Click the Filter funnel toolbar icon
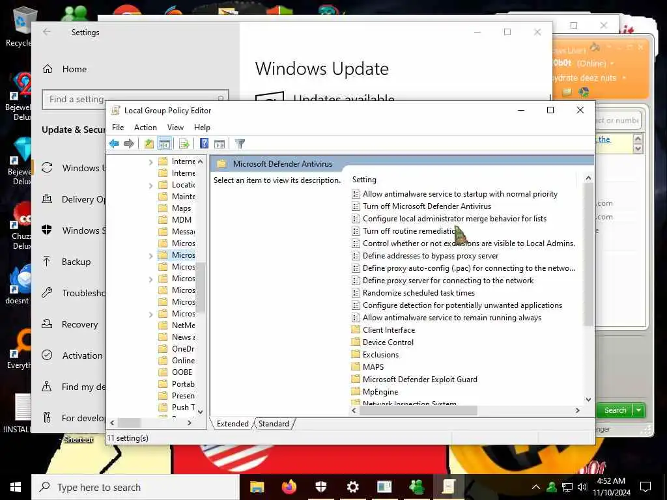 240,144
